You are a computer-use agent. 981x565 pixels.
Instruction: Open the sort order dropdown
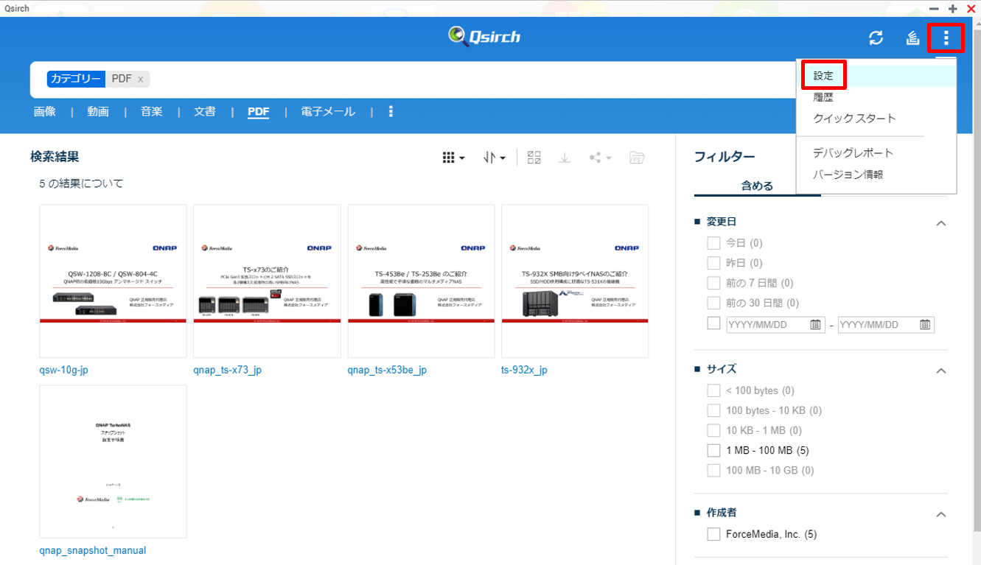[495, 158]
